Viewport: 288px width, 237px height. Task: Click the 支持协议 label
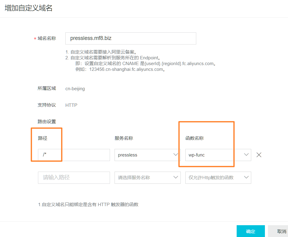coord(47,105)
